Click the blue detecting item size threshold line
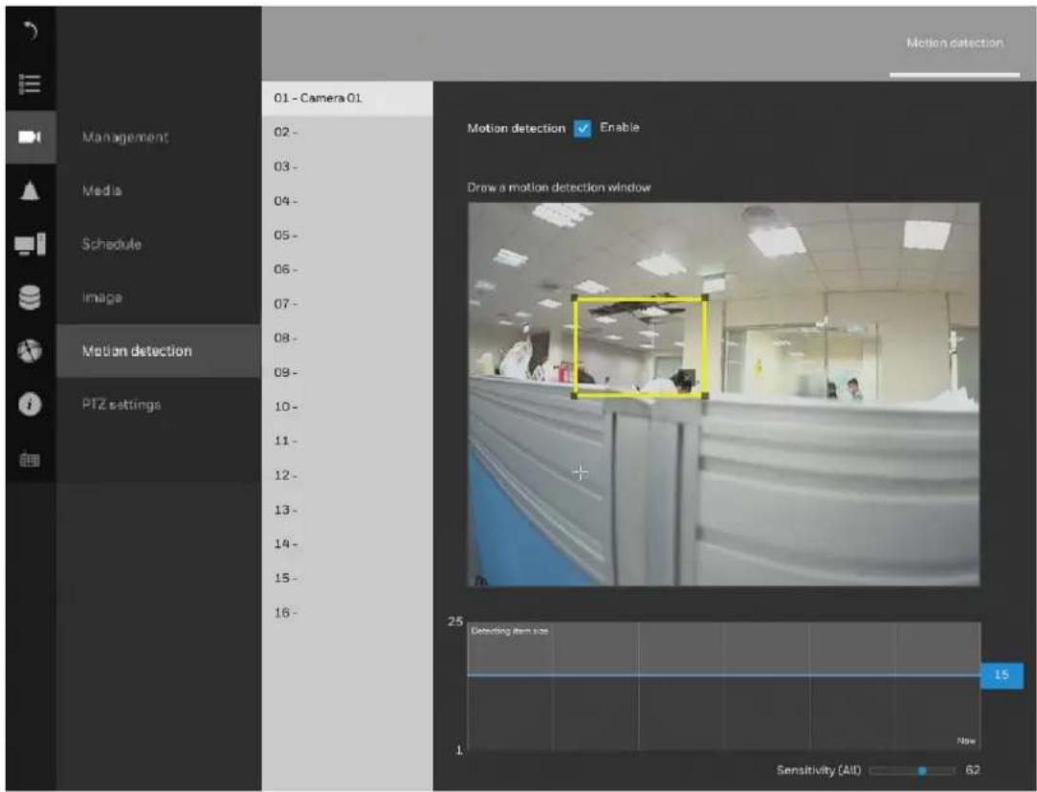This screenshot has height=792, width=1037. (x=724, y=675)
